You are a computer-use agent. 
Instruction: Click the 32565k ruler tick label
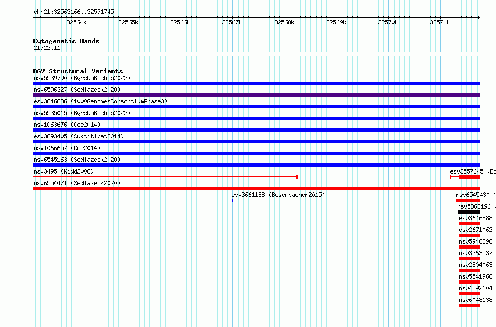(128, 22)
